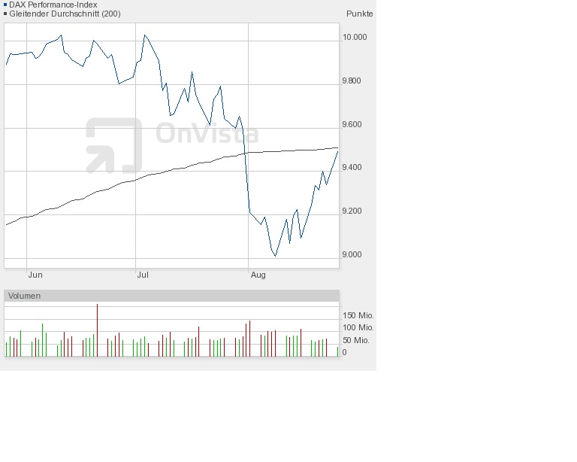577x462 pixels.
Task: Click the Aug month axis label
Action: click(258, 275)
